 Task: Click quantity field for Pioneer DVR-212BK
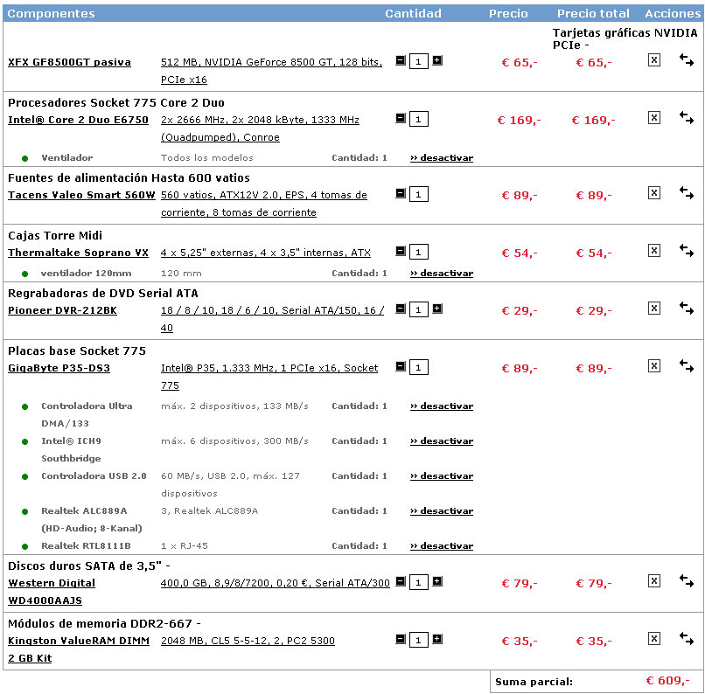click(419, 309)
